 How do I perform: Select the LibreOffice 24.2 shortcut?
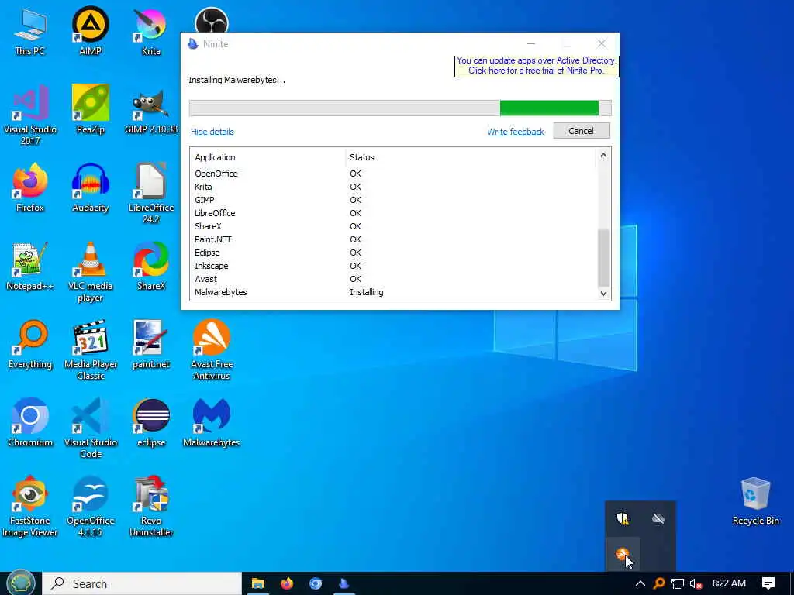(151, 194)
